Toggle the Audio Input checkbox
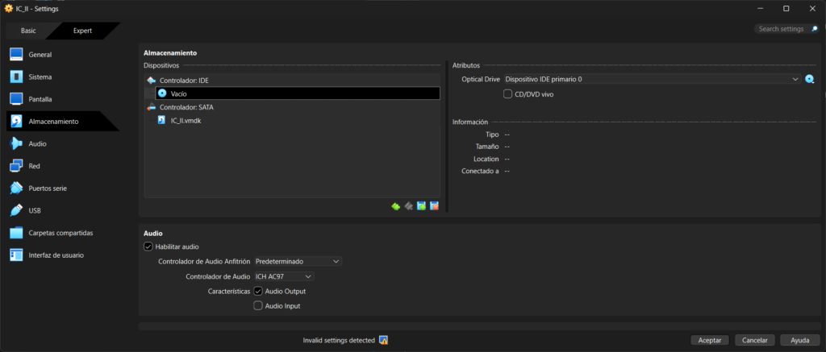The height and width of the screenshot is (352, 826). click(x=258, y=306)
